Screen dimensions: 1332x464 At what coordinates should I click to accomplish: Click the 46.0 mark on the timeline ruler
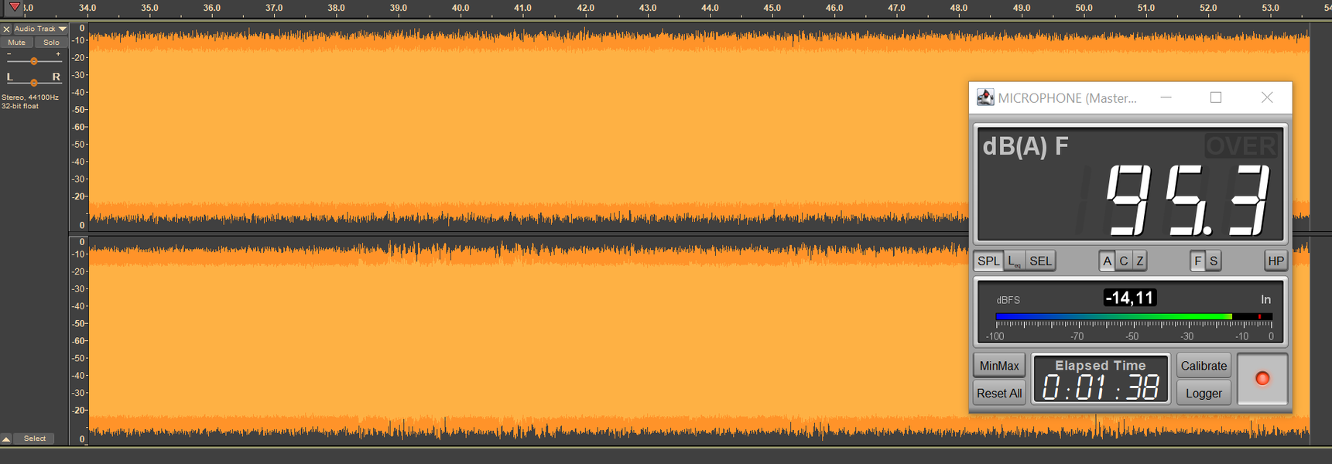click(x=834, y=8)
